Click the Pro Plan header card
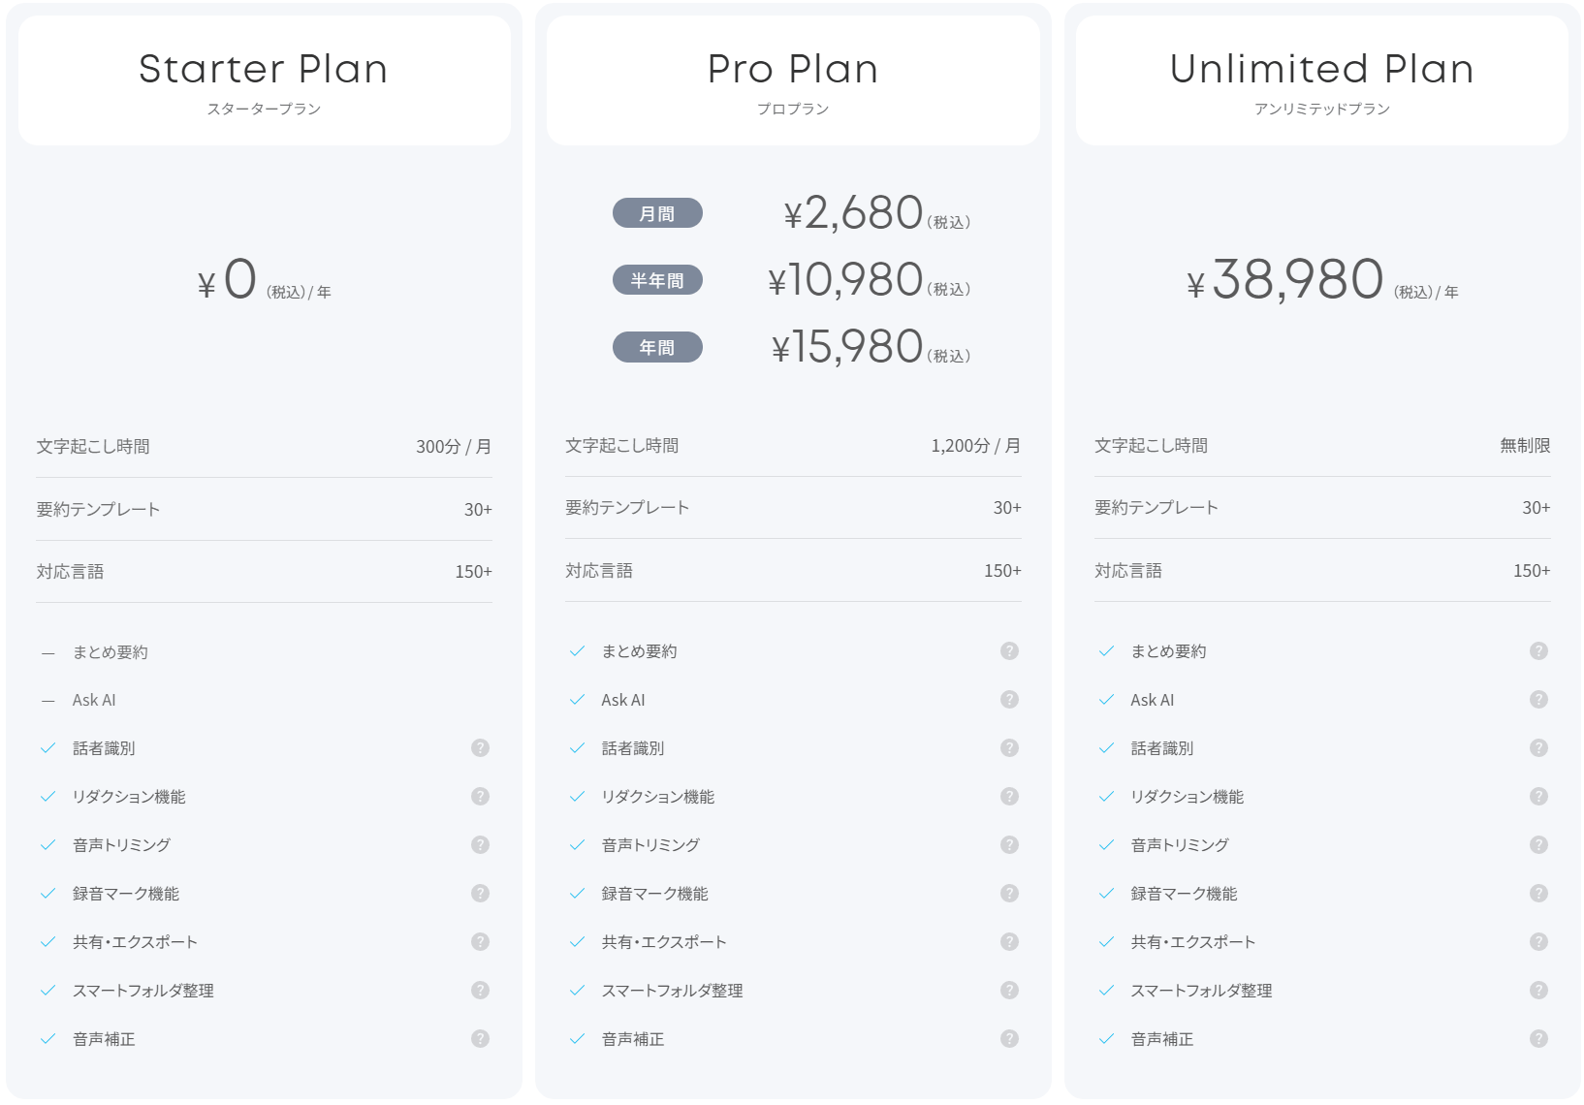Viewport: 1584px width, 1105px height. coord(793,80)
